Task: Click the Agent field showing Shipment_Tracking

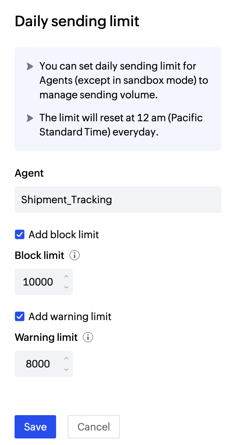Action: pyautogui.click(x=118, y=200)
